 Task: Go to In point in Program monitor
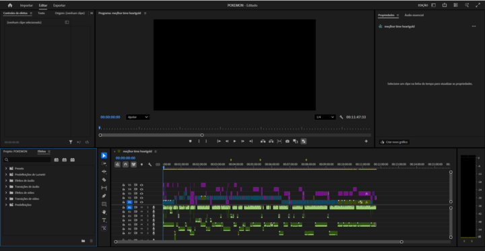coord(219,141)
